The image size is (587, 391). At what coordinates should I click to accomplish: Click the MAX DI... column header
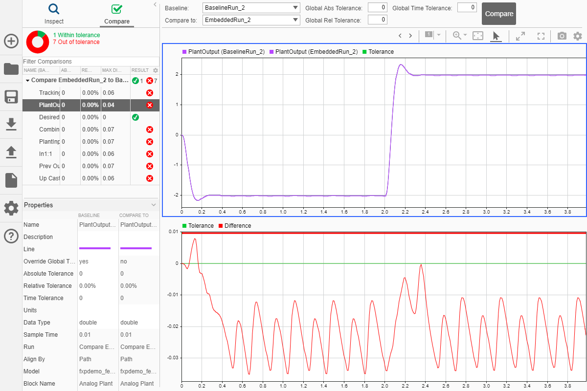[115, 70]
